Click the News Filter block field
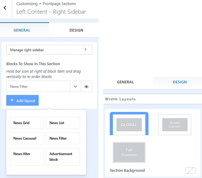 click(38, 86)
